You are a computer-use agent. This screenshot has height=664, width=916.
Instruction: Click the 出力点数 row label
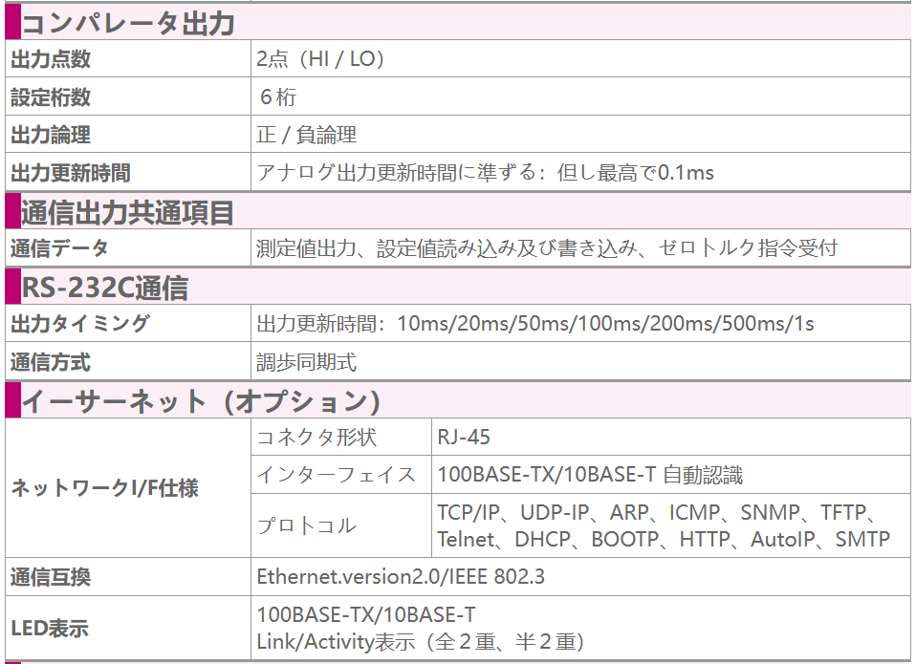pos(51,59)
